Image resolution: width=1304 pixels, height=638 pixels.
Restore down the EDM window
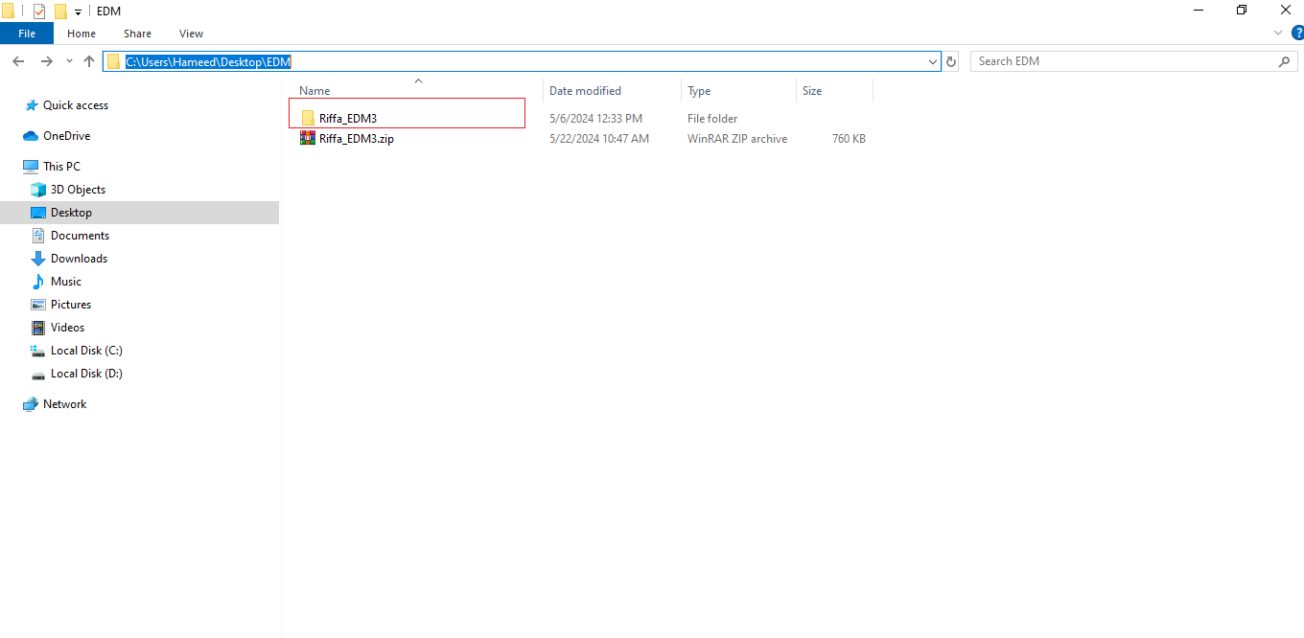click(x=1242, y=11)
